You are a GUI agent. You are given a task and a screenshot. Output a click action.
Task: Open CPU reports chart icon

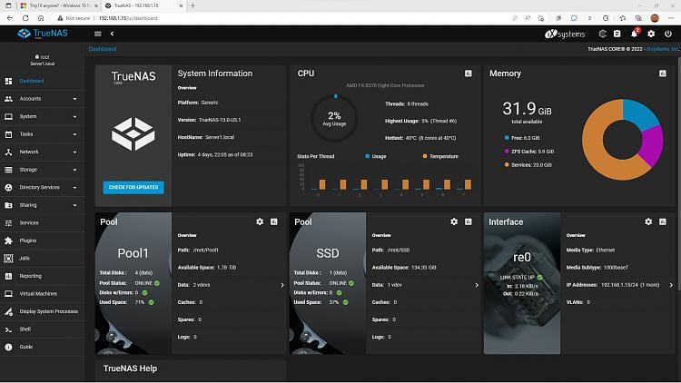[469, 74]
